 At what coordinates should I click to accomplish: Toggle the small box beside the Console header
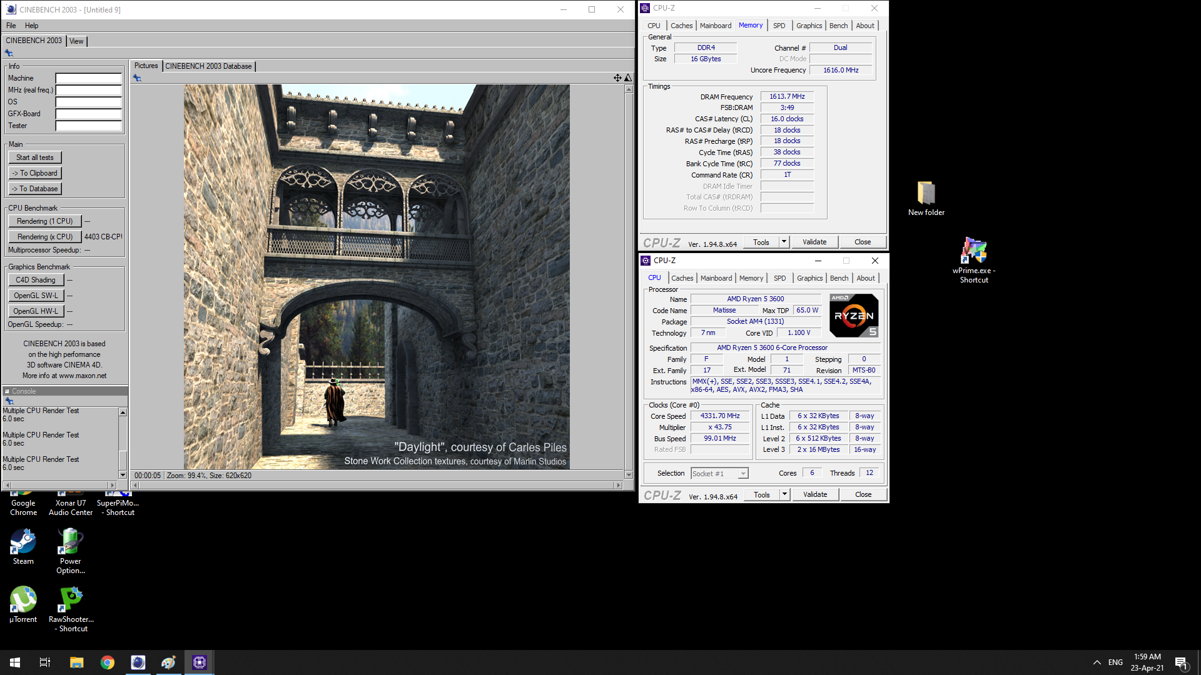pos(7,391)
